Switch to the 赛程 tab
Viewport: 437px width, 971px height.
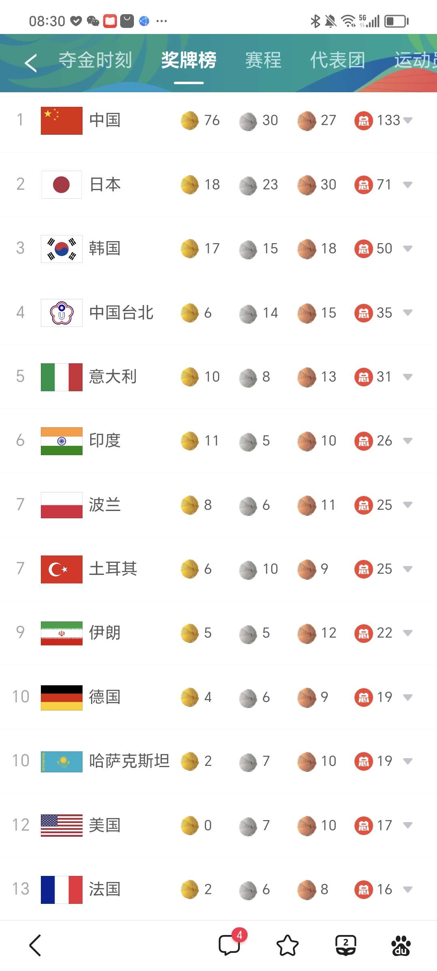(263, 60)
